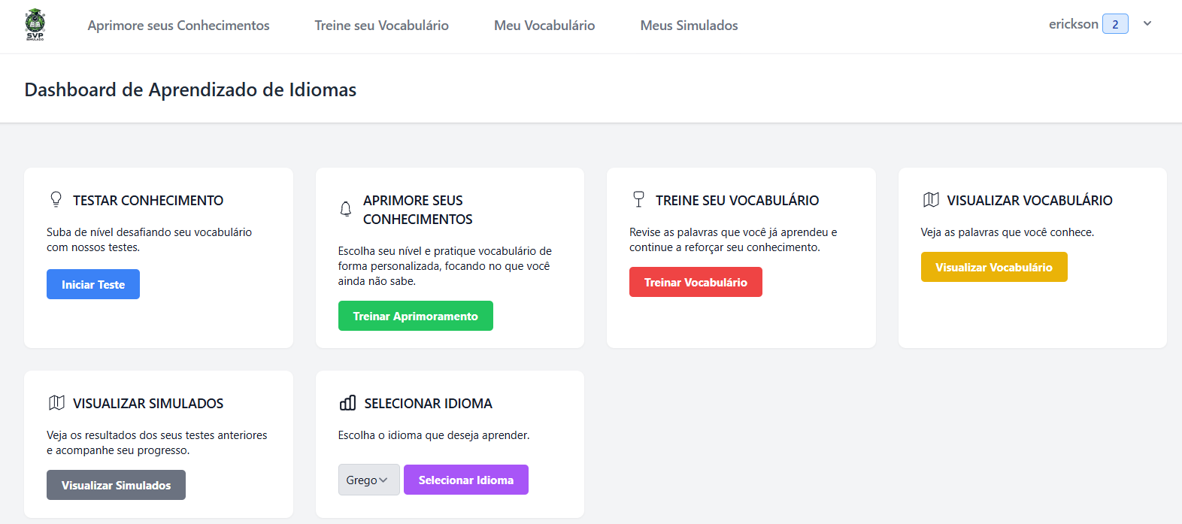Expand the user account menu chevron
Screen dimensions: 1182x524
pos(1147,24)
